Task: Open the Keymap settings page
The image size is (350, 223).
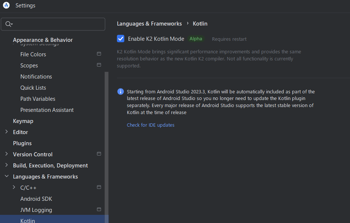Action: (23, 121)
